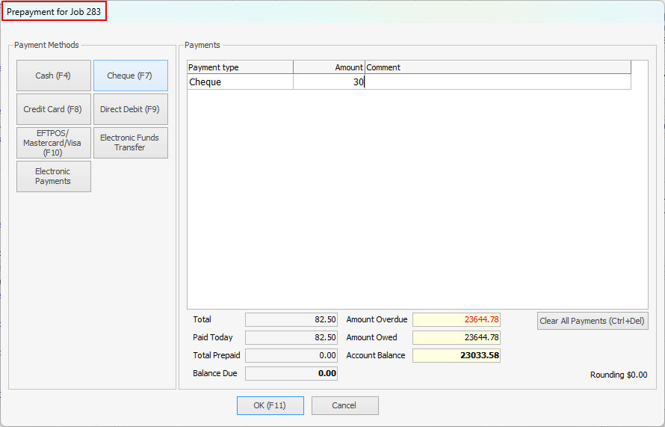Viewport: 665px width, 427px height.
Task: Click the Amount Overdue label
Action: (x=377, y=319)
